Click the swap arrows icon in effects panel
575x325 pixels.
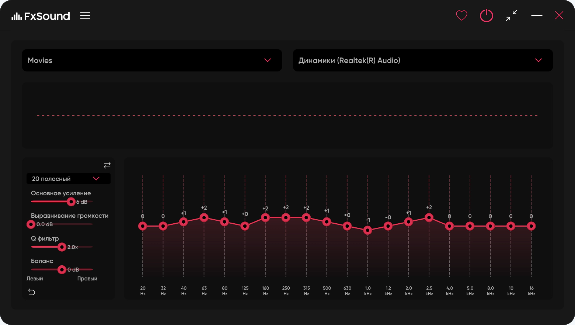tap(107, 165)
